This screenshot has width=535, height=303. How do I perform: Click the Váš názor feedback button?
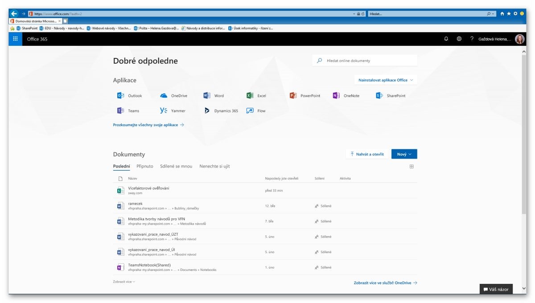click(x=496, y=289)
